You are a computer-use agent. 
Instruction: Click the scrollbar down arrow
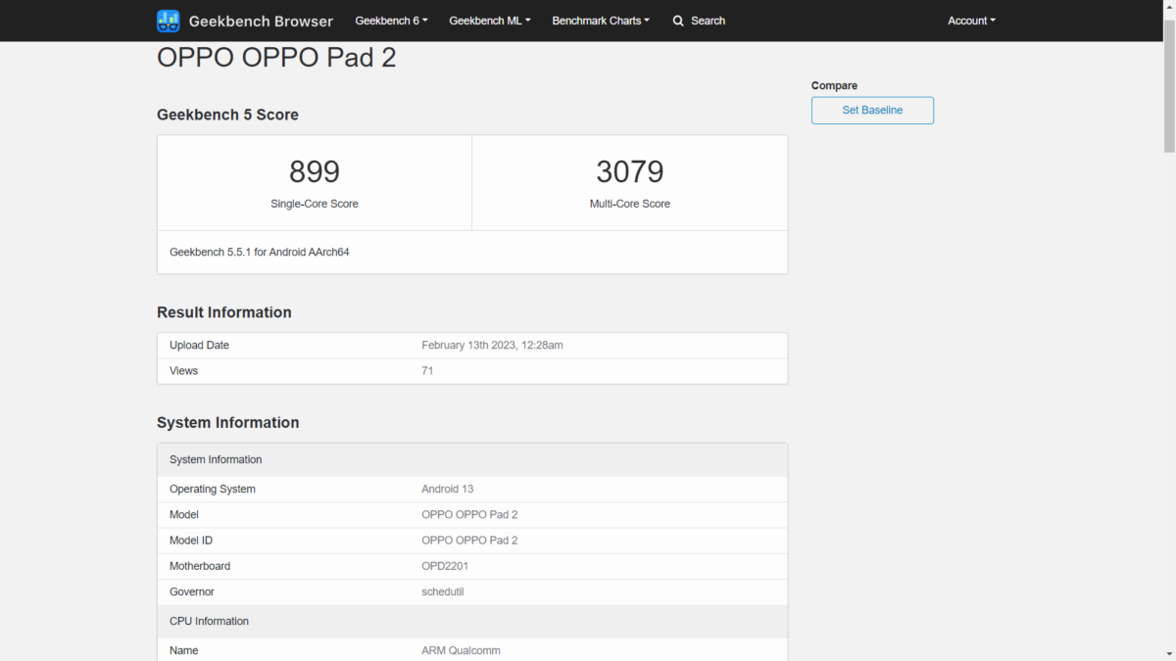[1168, 653]
